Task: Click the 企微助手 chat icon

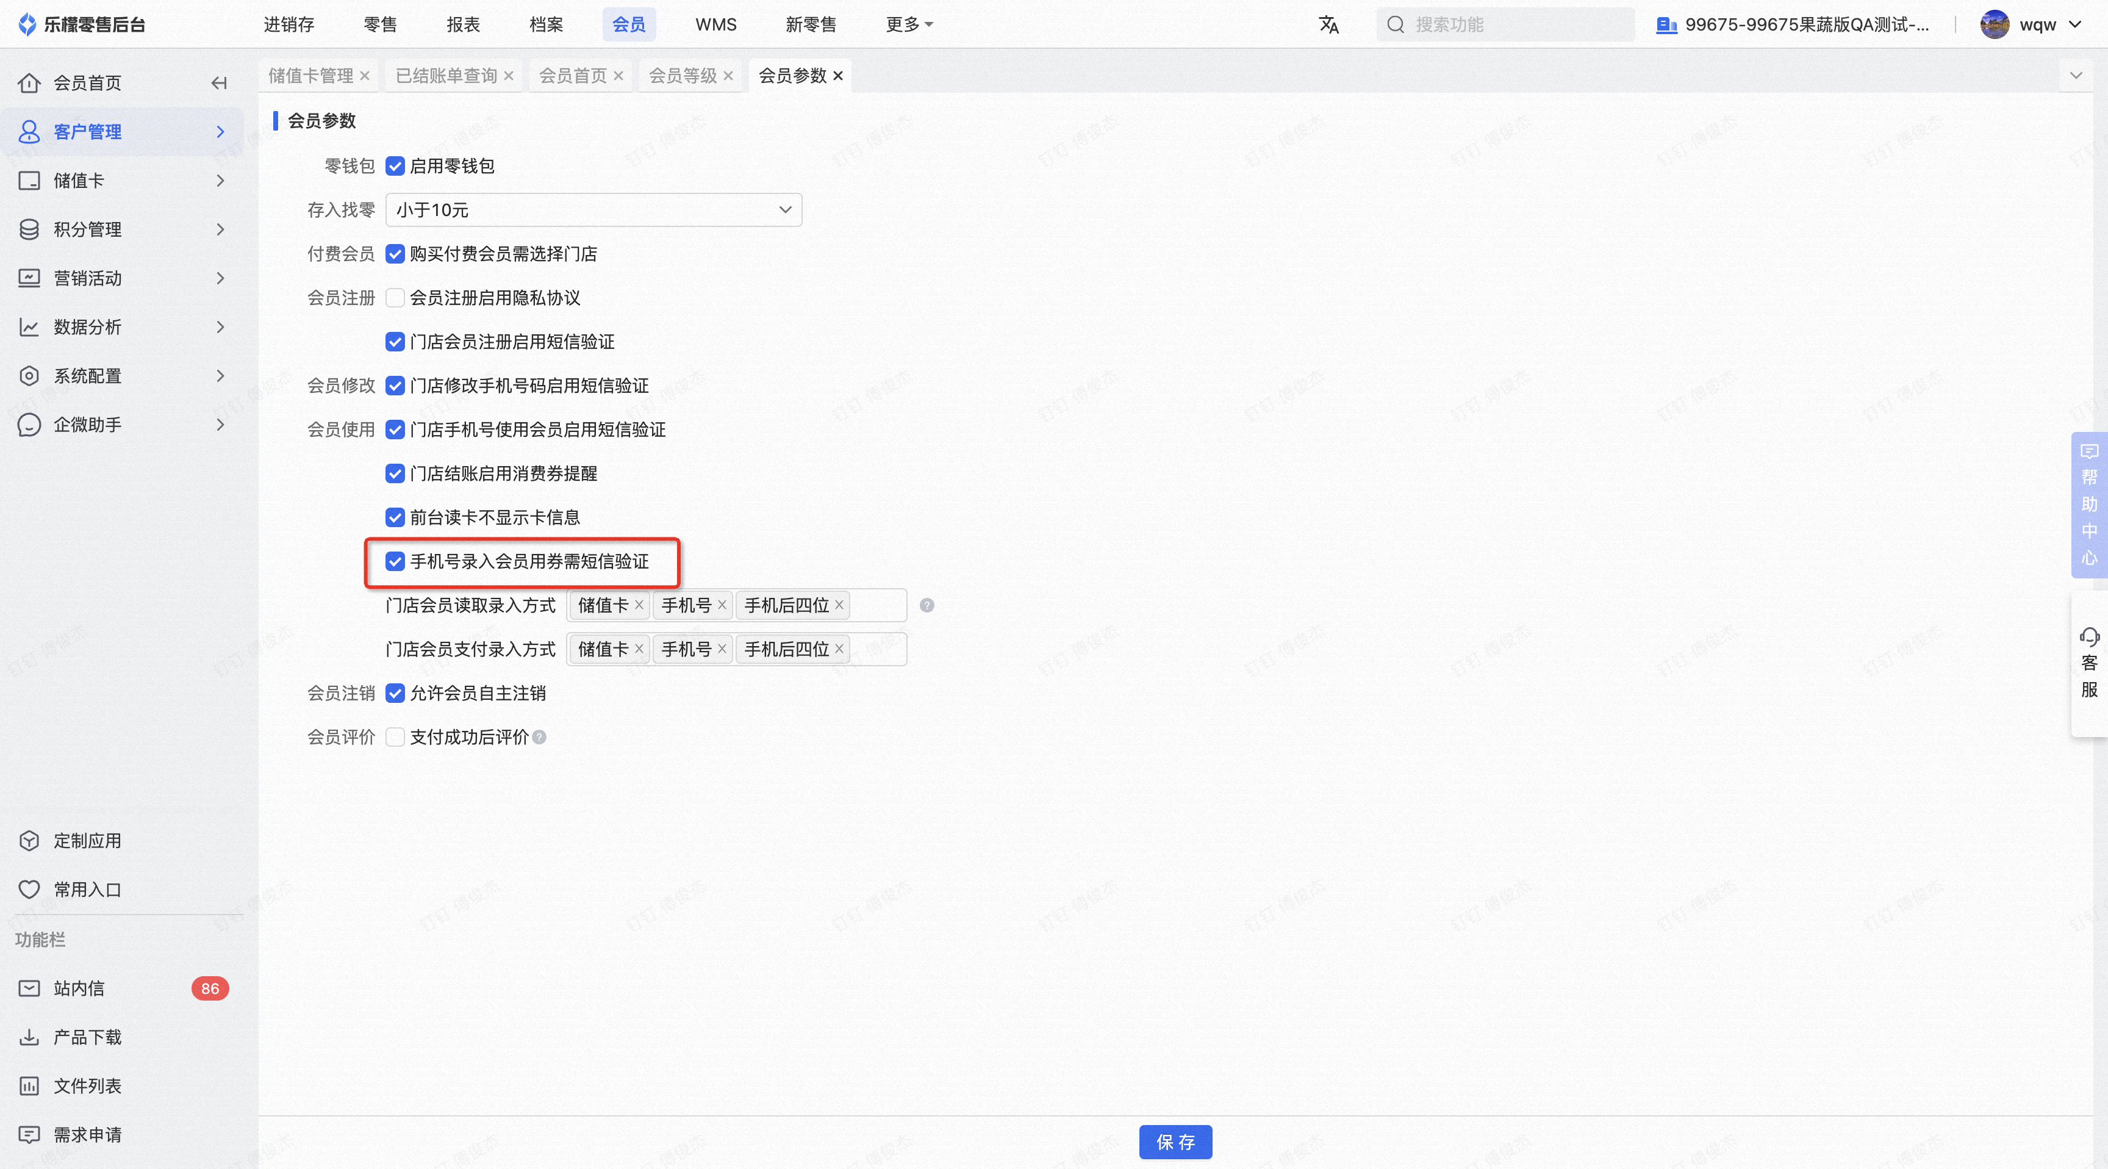Action: pos(29,425)
